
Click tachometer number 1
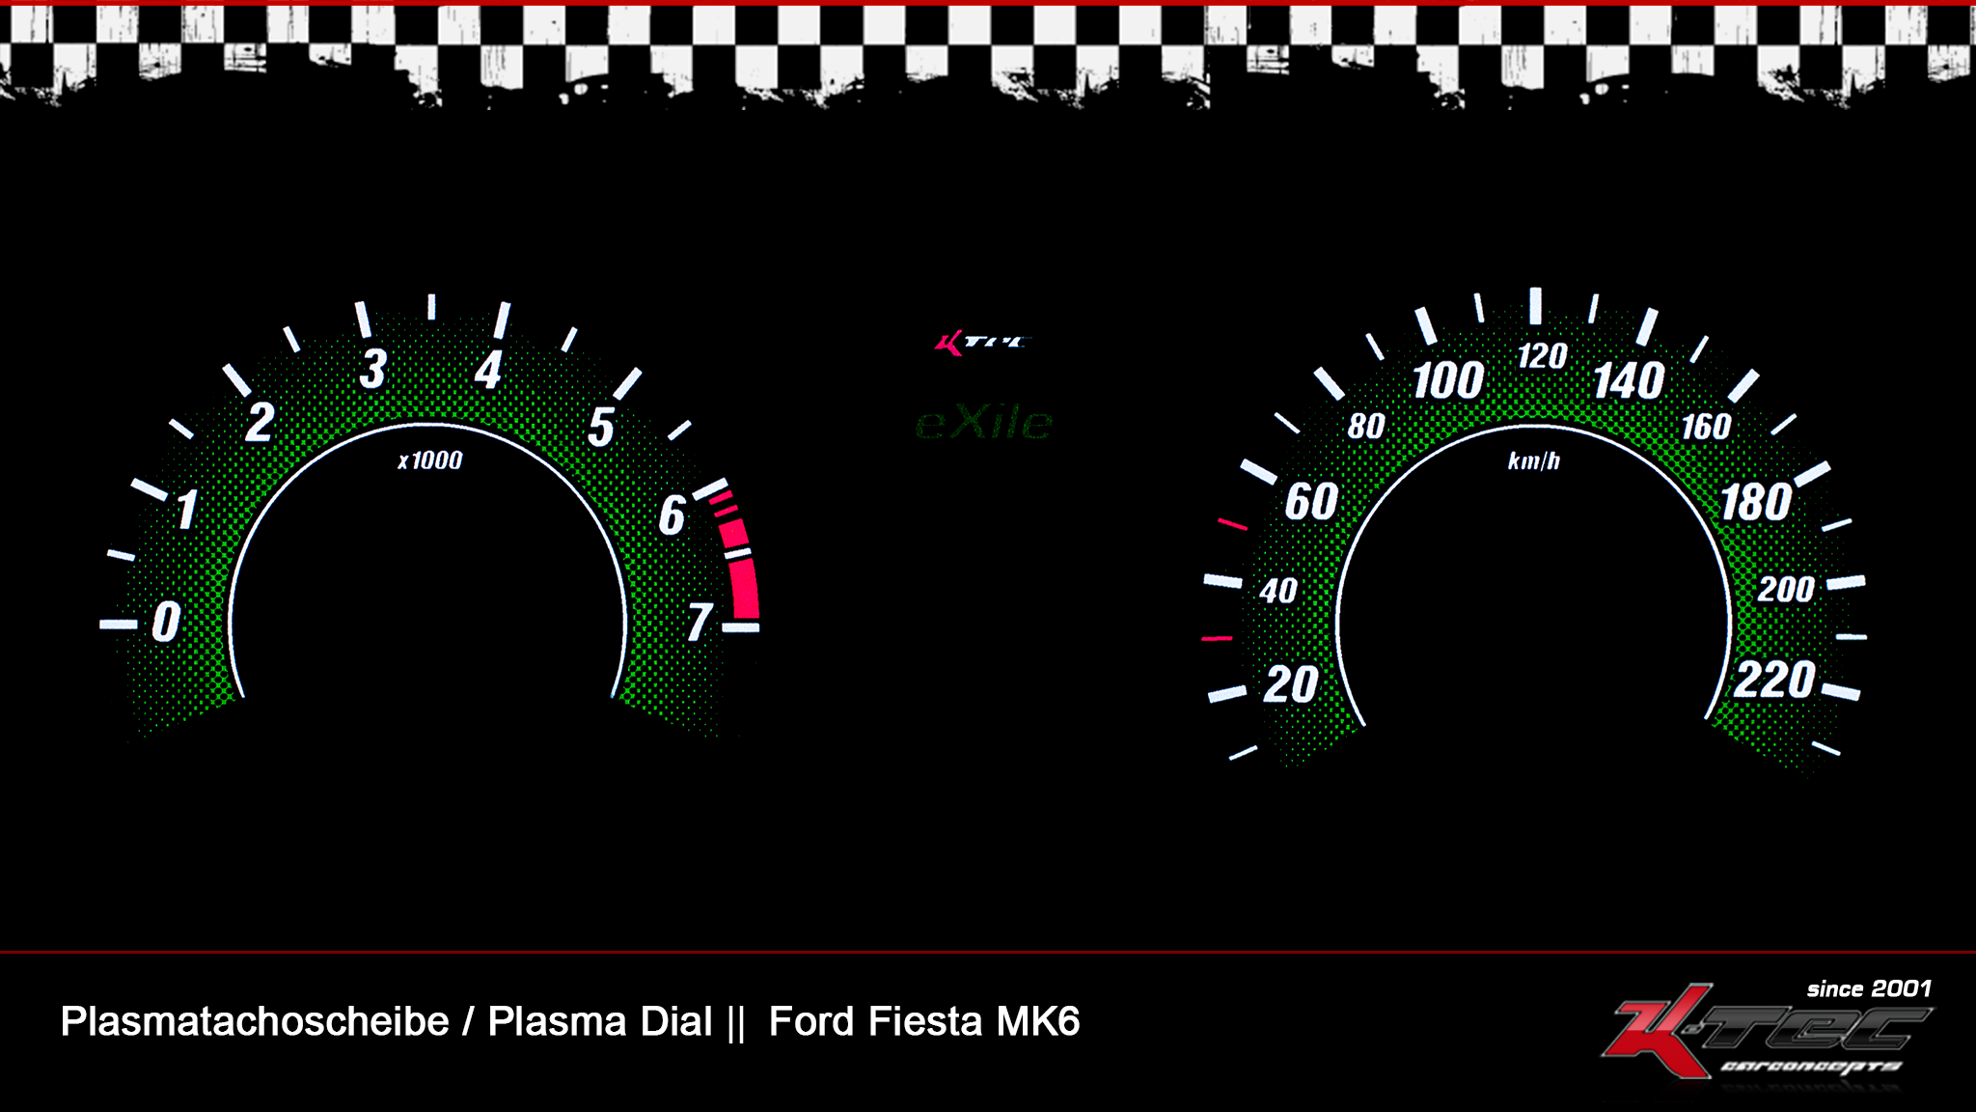pyautogui.click(x=187, y=509)
